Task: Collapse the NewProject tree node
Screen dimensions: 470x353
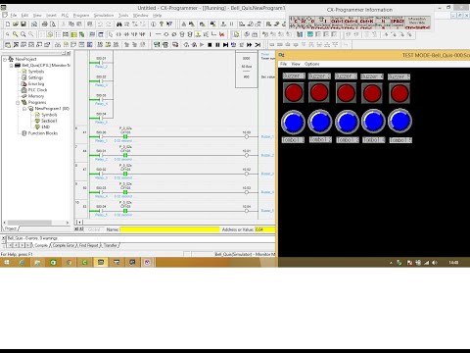Action: (x=5, y=59)
